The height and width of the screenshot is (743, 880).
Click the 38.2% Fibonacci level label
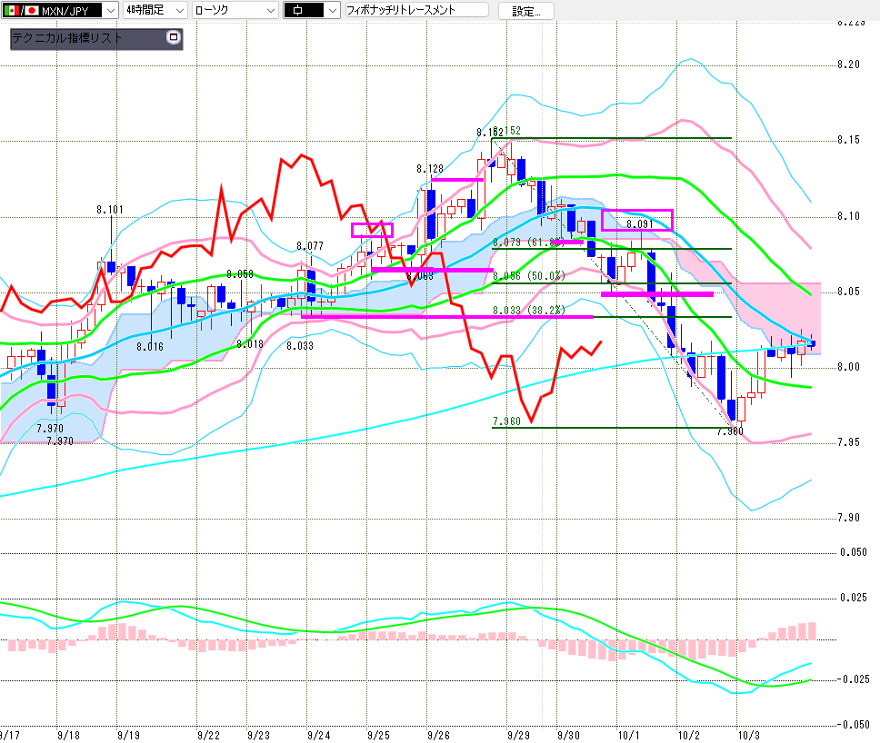[529, 311]
